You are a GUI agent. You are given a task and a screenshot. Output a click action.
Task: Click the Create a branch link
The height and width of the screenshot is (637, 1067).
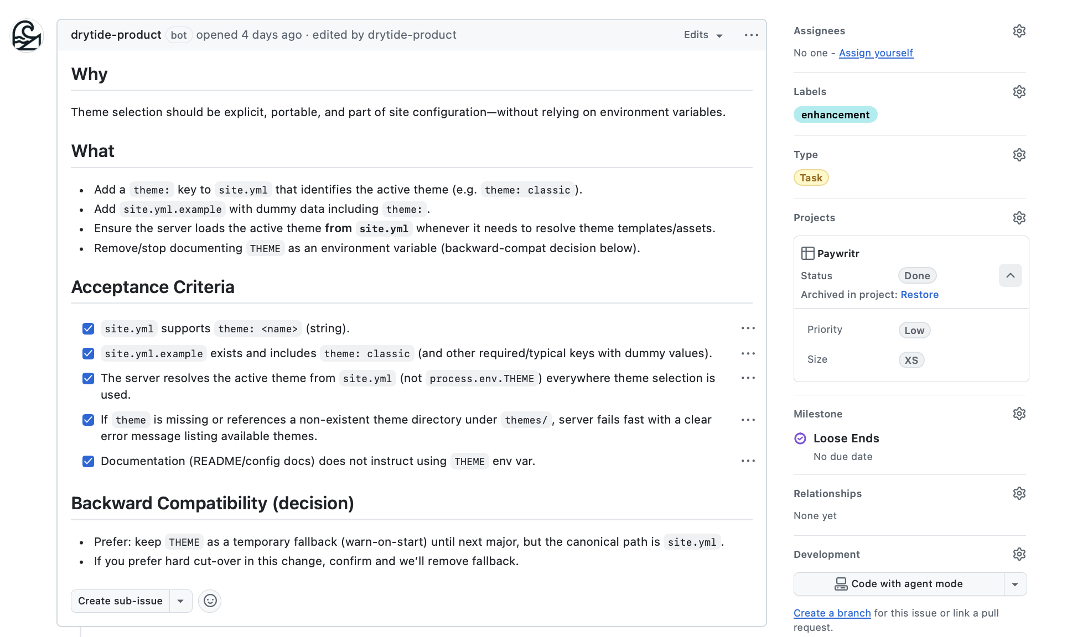(832, 613)
